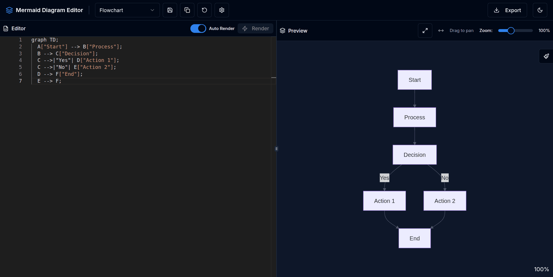Switch focus to the Preview panel header
The width and height of the screenshot is (553, 277).
pyautogui.click(x=298, y=31)
